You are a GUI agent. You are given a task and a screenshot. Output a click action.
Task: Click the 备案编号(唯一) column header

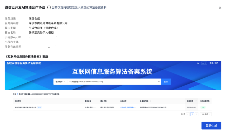pyautogui.click(x=145, y=101)
